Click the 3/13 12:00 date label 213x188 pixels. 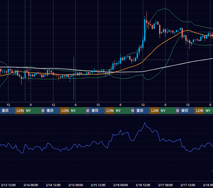point(8,185)
